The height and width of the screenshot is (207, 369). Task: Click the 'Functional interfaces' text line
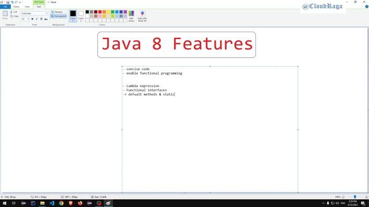146,90
